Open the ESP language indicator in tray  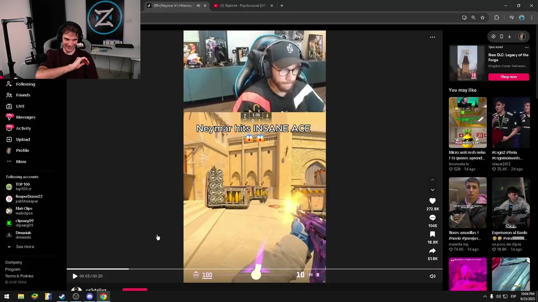coord(513,297)
